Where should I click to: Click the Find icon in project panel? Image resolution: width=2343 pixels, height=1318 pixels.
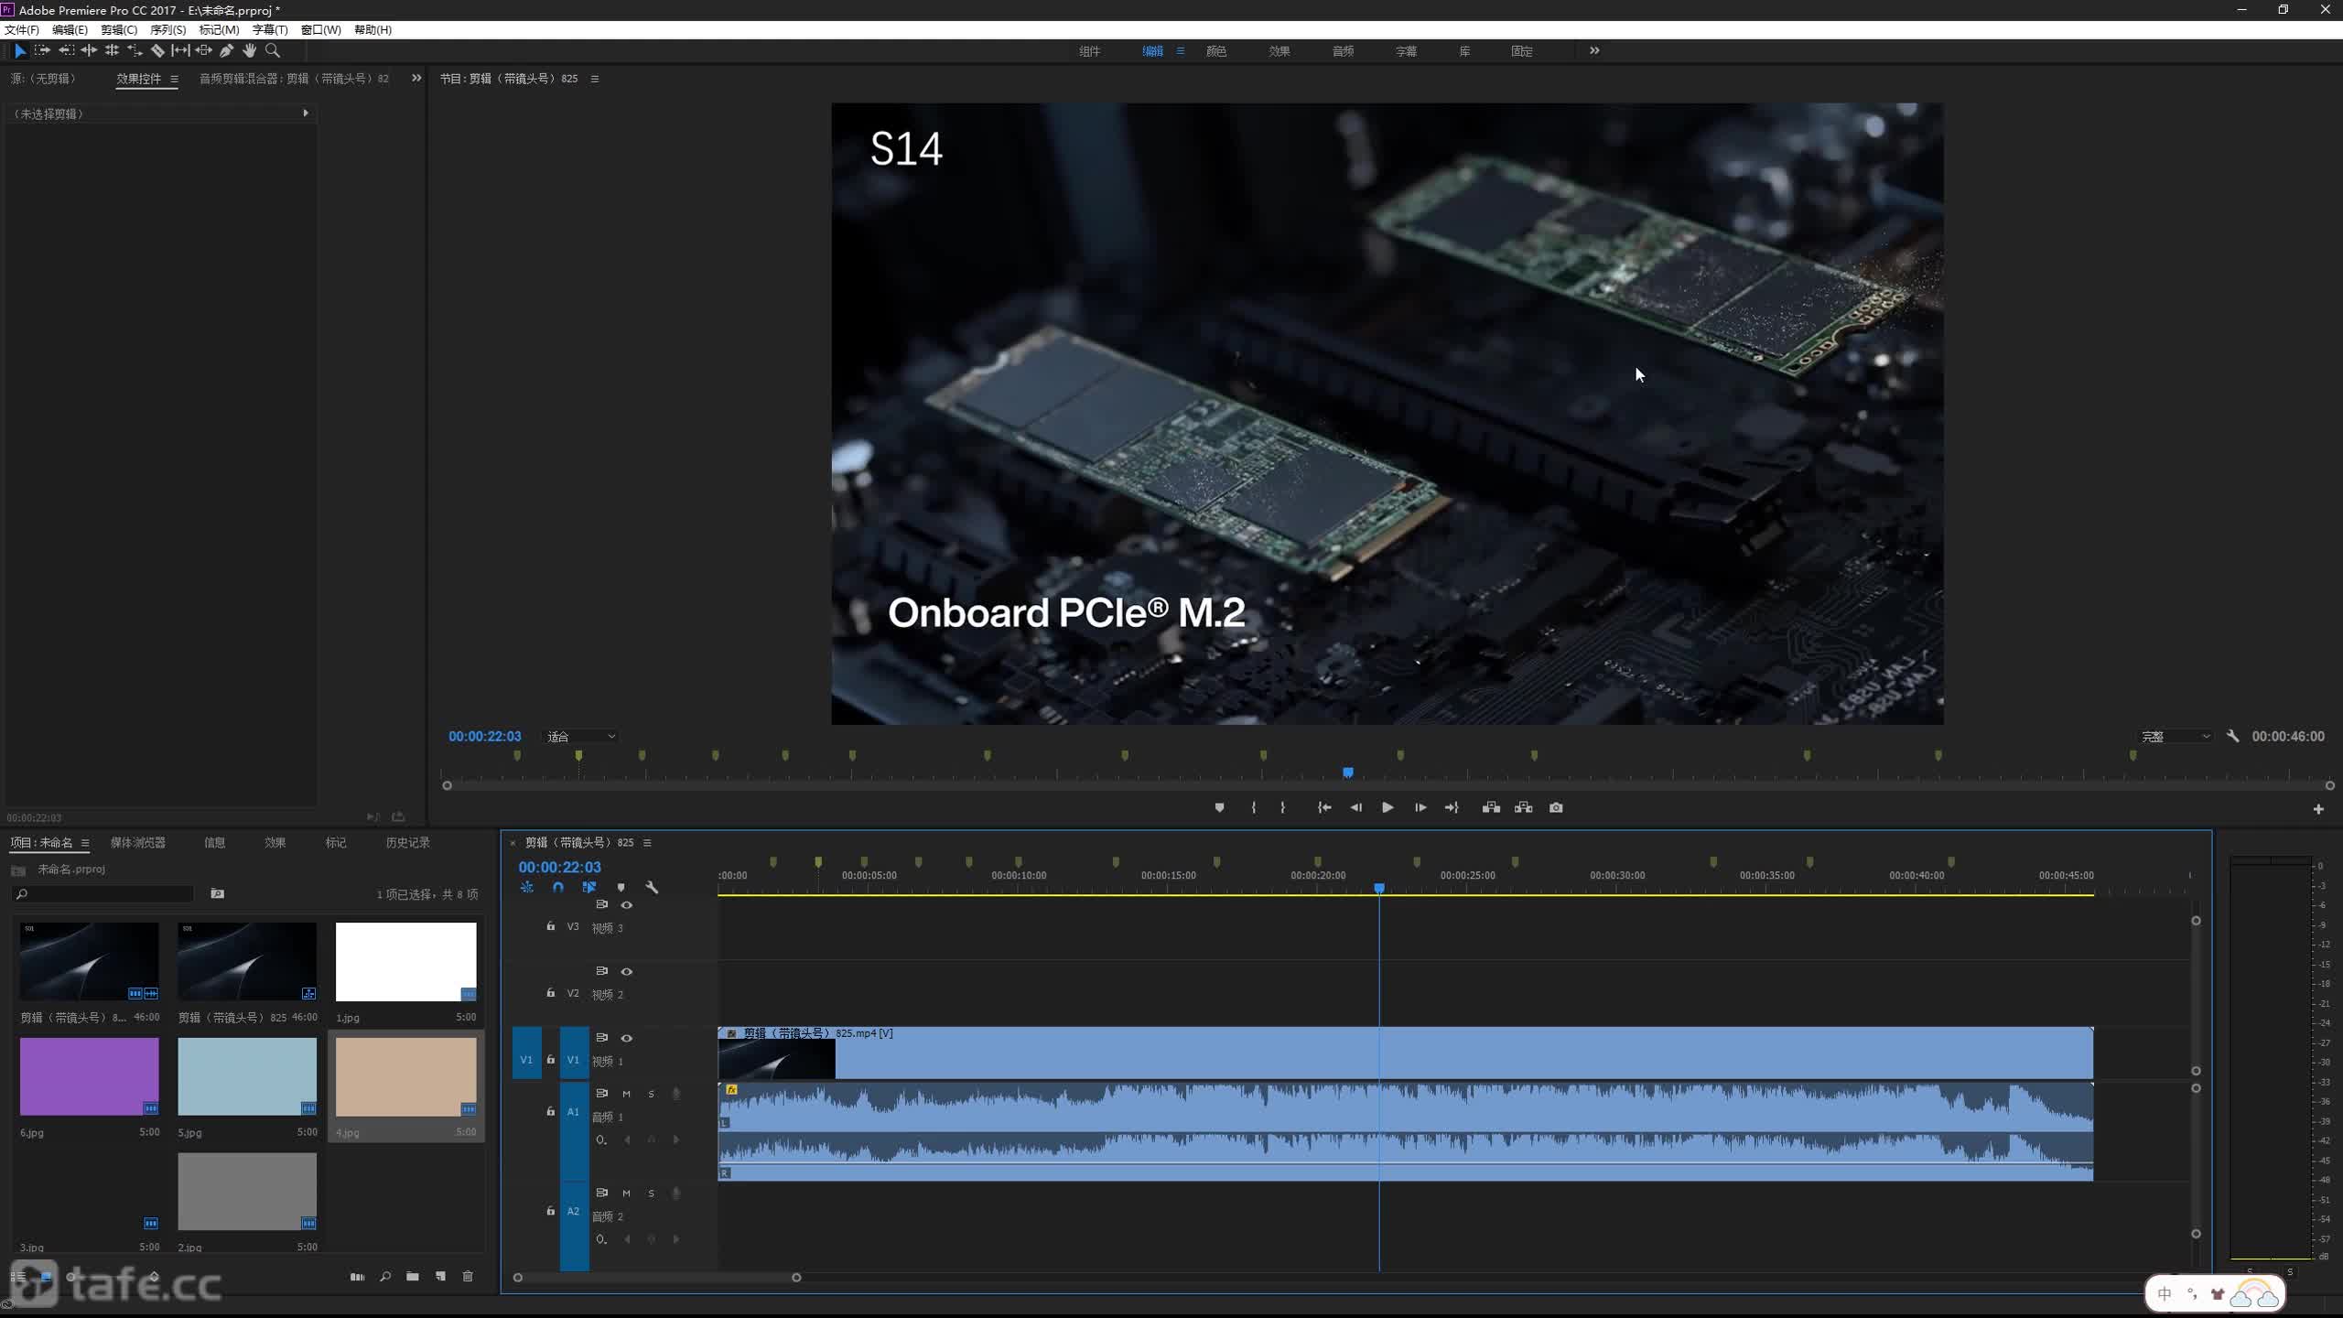[385, 1276]
